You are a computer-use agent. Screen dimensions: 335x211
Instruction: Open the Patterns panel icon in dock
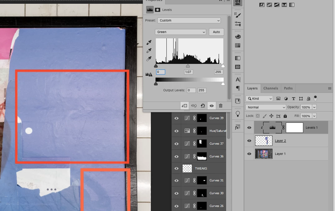pos(238,67)
